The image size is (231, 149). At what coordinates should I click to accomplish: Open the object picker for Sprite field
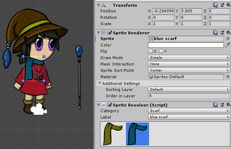coord(228,39)
